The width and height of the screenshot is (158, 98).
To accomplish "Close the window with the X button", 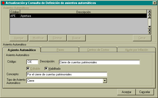I will tap(154, 3).
